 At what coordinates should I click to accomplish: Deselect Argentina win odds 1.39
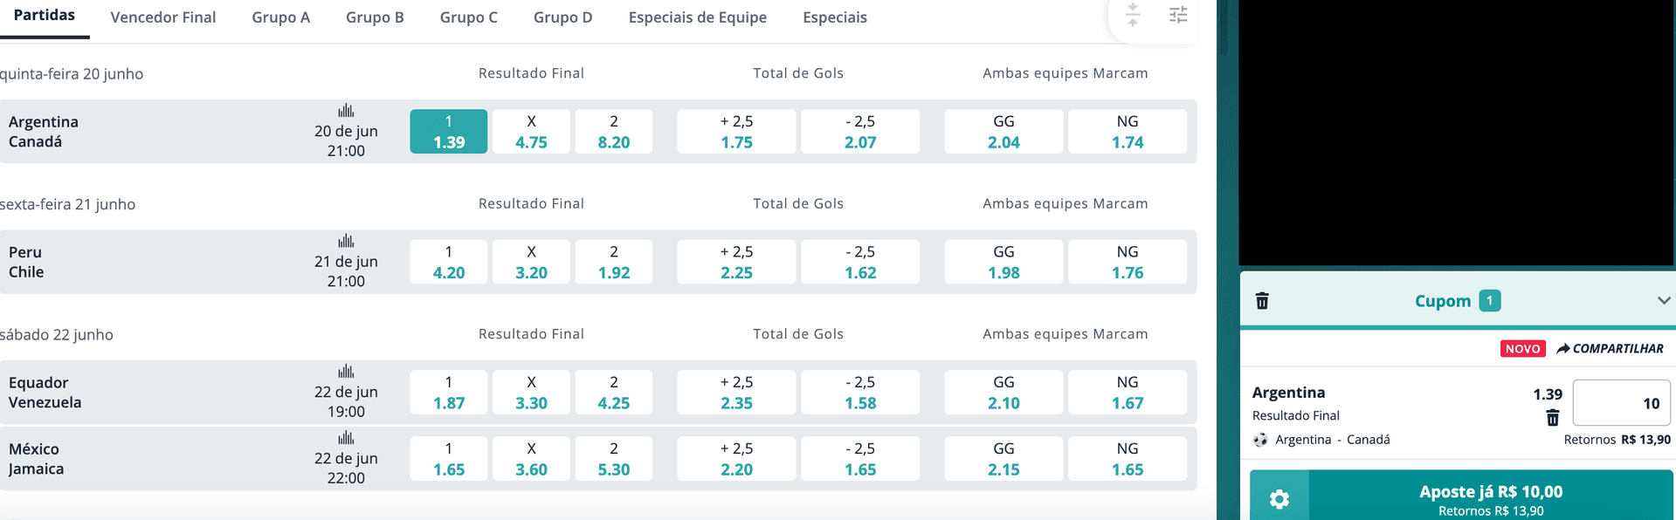click(449, 132)
